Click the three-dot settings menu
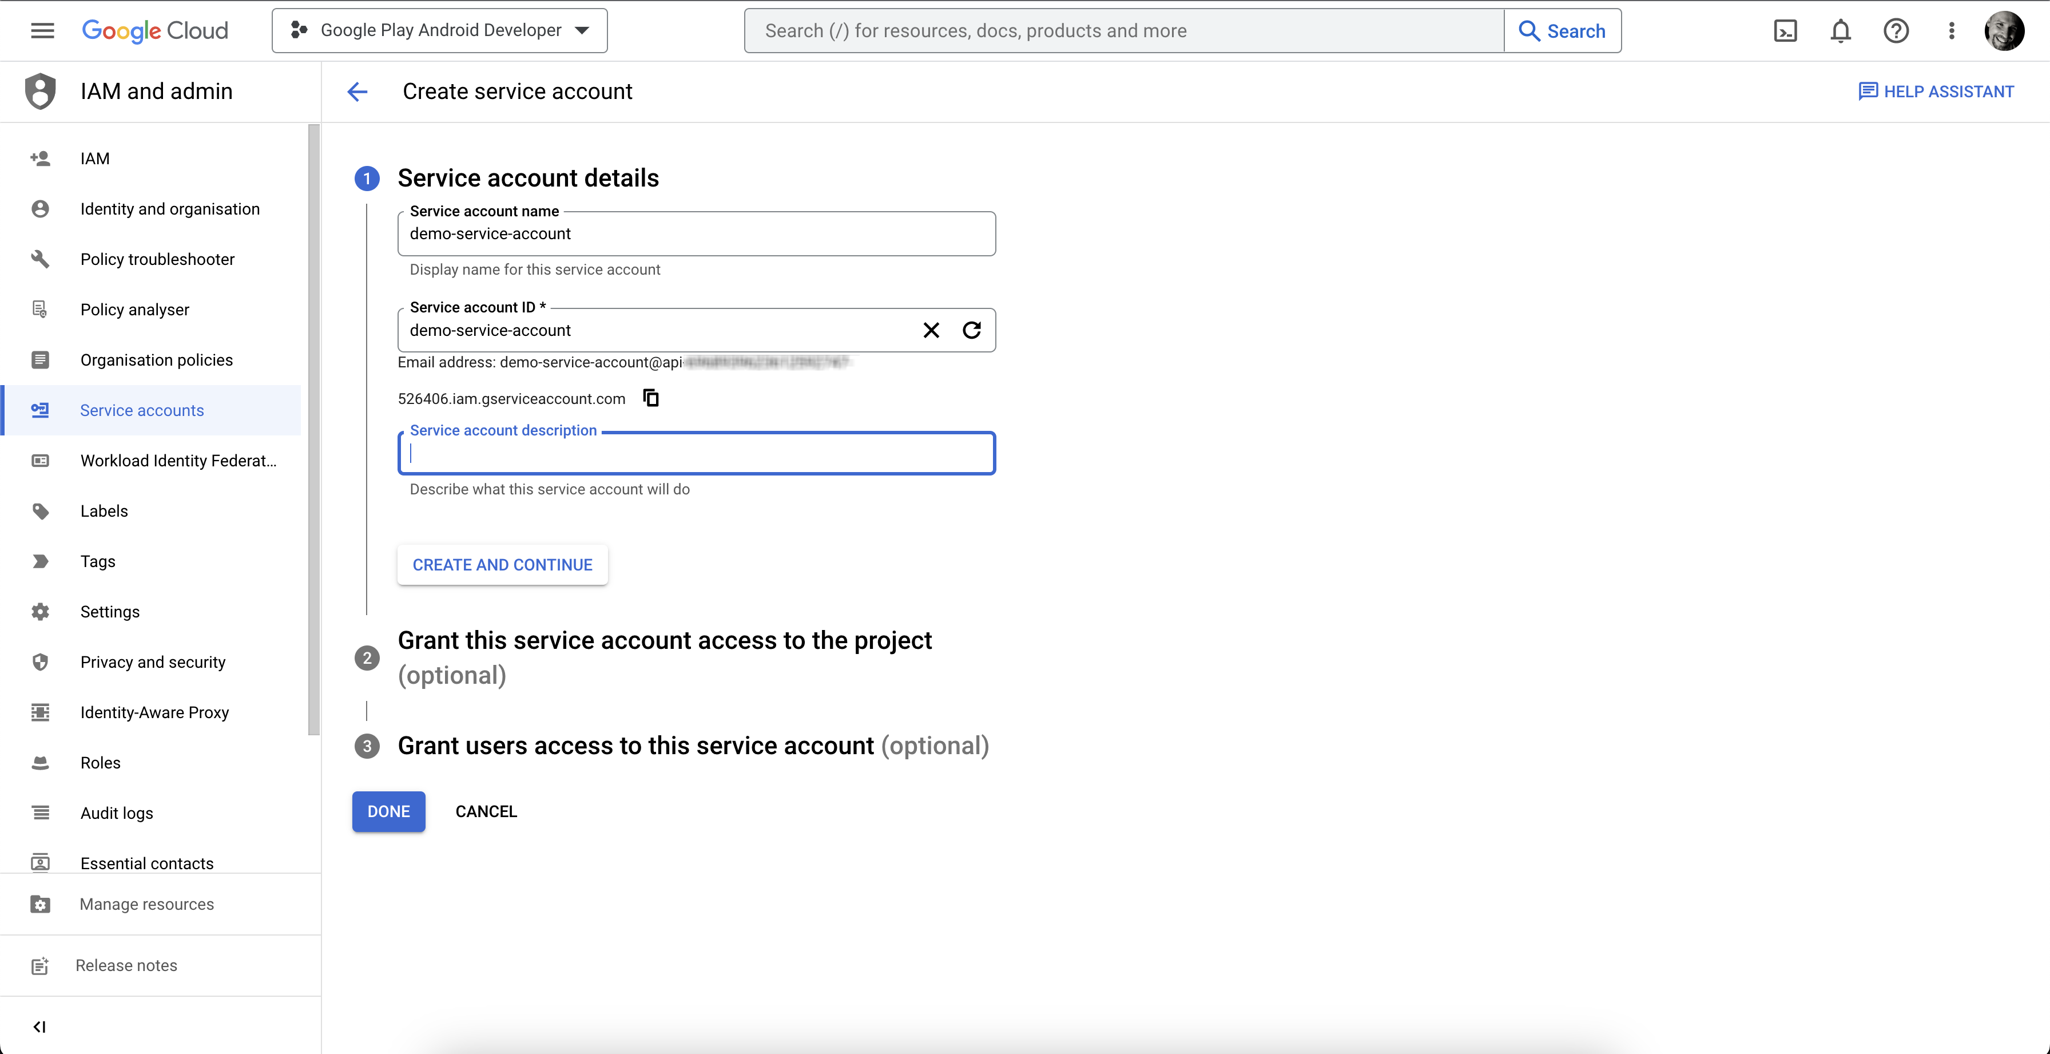The height and width of the screenshot is (1054, 2050). tap(1950, 31)
